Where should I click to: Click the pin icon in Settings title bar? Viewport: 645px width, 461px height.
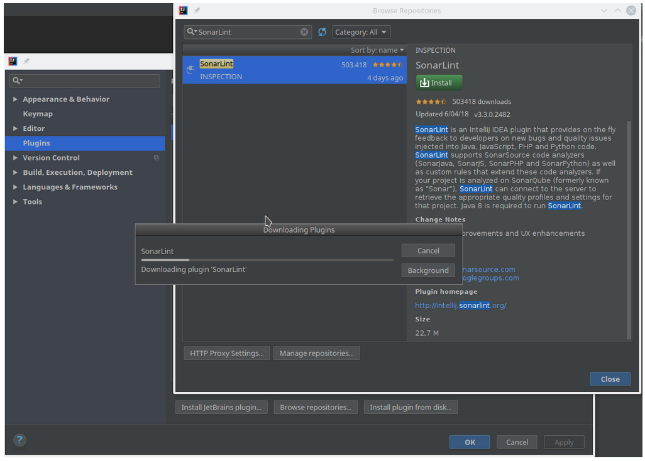26,62
